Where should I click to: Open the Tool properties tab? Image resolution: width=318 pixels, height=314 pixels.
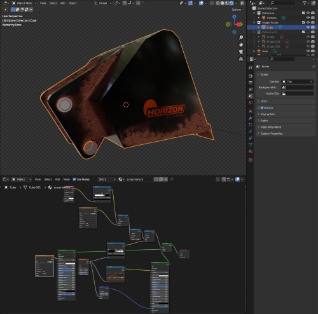pyautogui.click(x=251, y=67)
